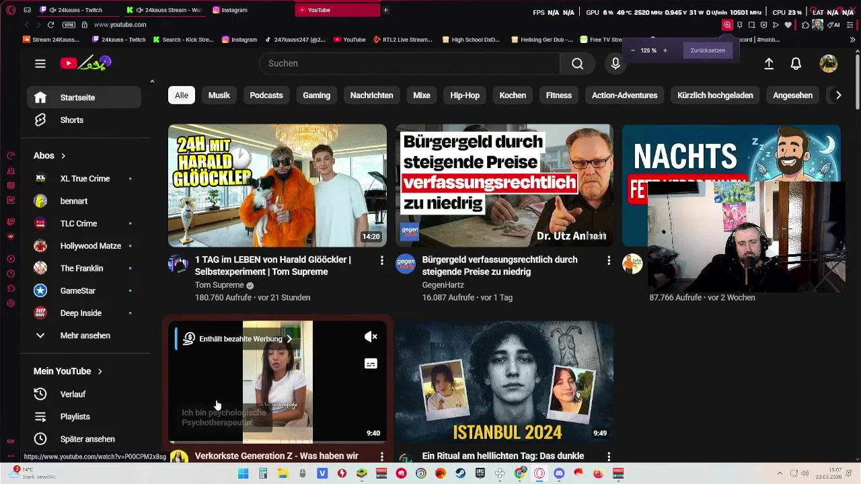Unmute the hovering video preview
861x484 pixels.
pos(371,337)
